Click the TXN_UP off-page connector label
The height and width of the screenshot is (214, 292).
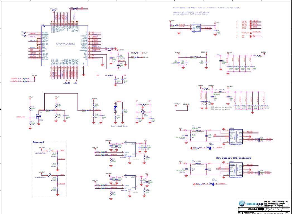click(244, 21)
